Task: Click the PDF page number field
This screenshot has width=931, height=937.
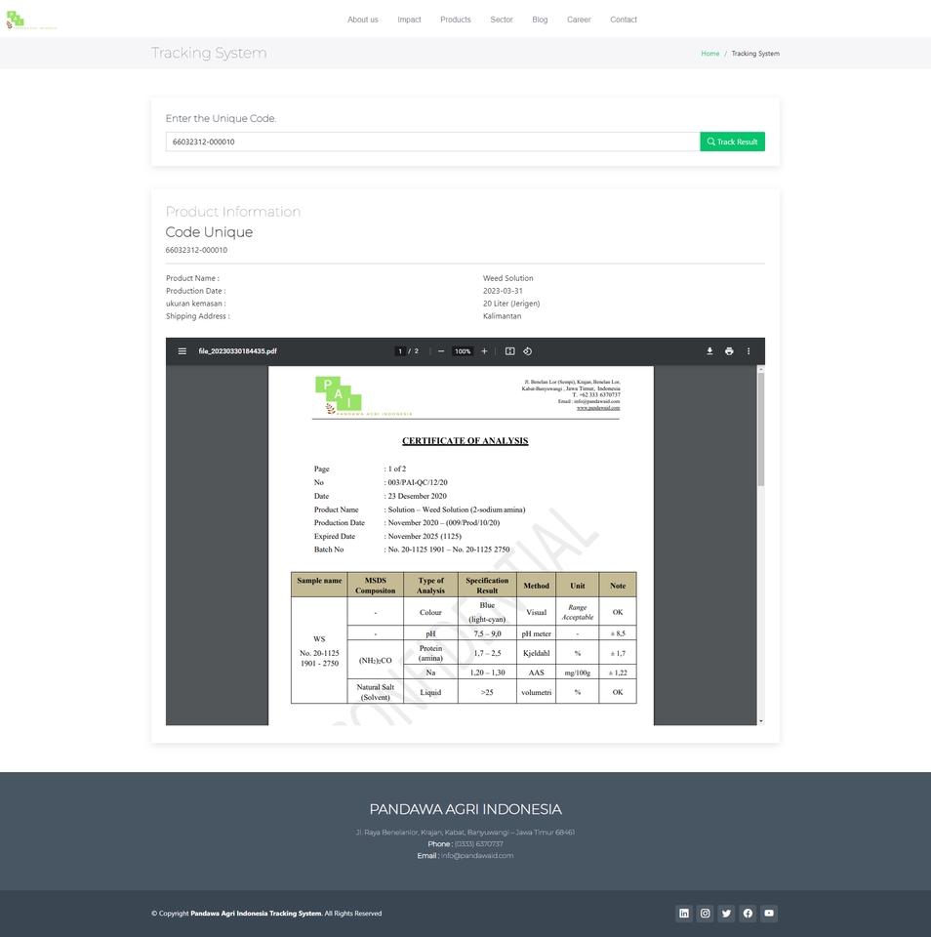Action: pos(400,351)
